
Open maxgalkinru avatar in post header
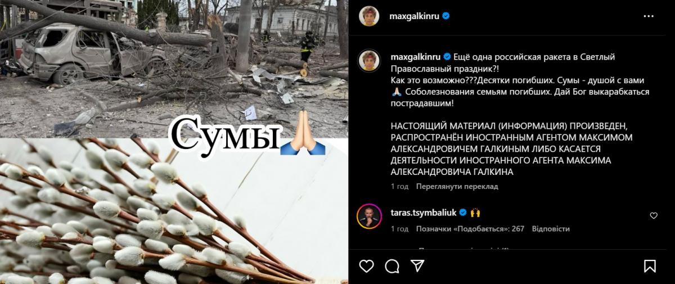[x=369, y=16]
